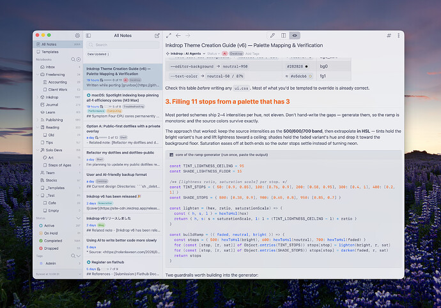Switch to editor mode pencil icon

(x=272, y=36)
